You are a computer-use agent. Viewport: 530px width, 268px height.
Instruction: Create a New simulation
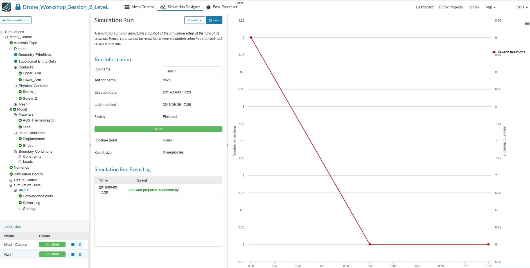point(16,20)
